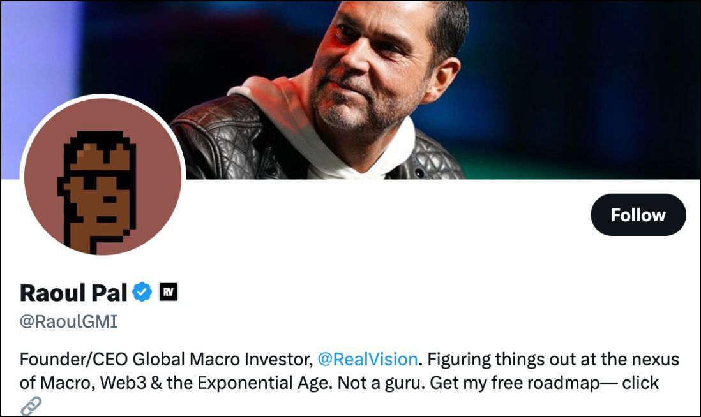Click the chain link icon below bio
The image size is (701, 417).
[31, 406]
